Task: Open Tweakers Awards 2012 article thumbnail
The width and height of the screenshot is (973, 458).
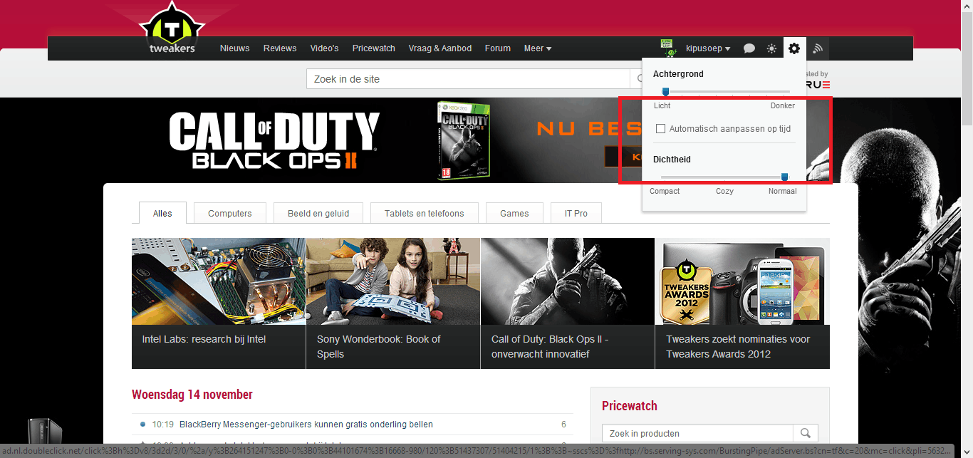Action: [x=742, y=303]
